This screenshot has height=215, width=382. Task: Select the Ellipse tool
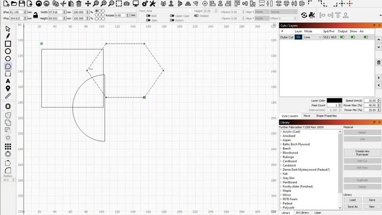click(8, 51)
